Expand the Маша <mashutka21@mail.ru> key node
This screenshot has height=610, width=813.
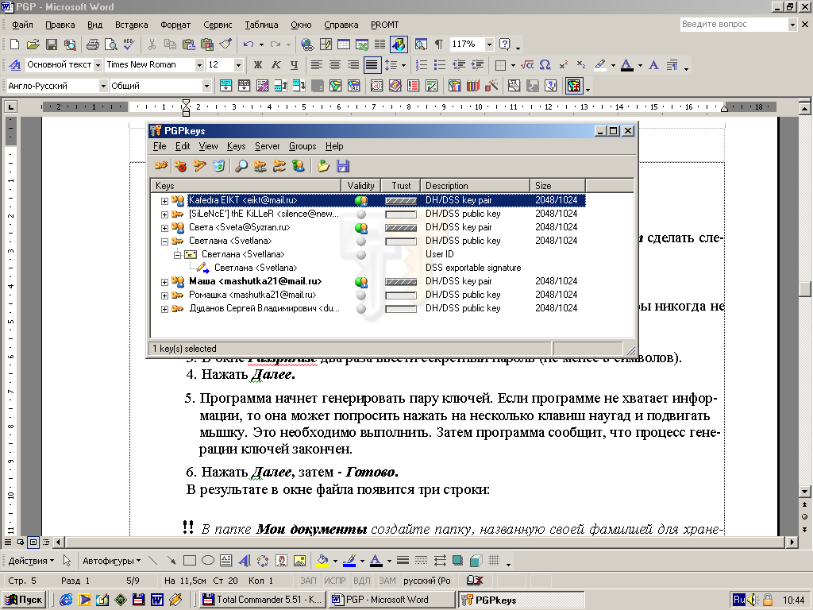pyautogui.click(x=164, y=282)
